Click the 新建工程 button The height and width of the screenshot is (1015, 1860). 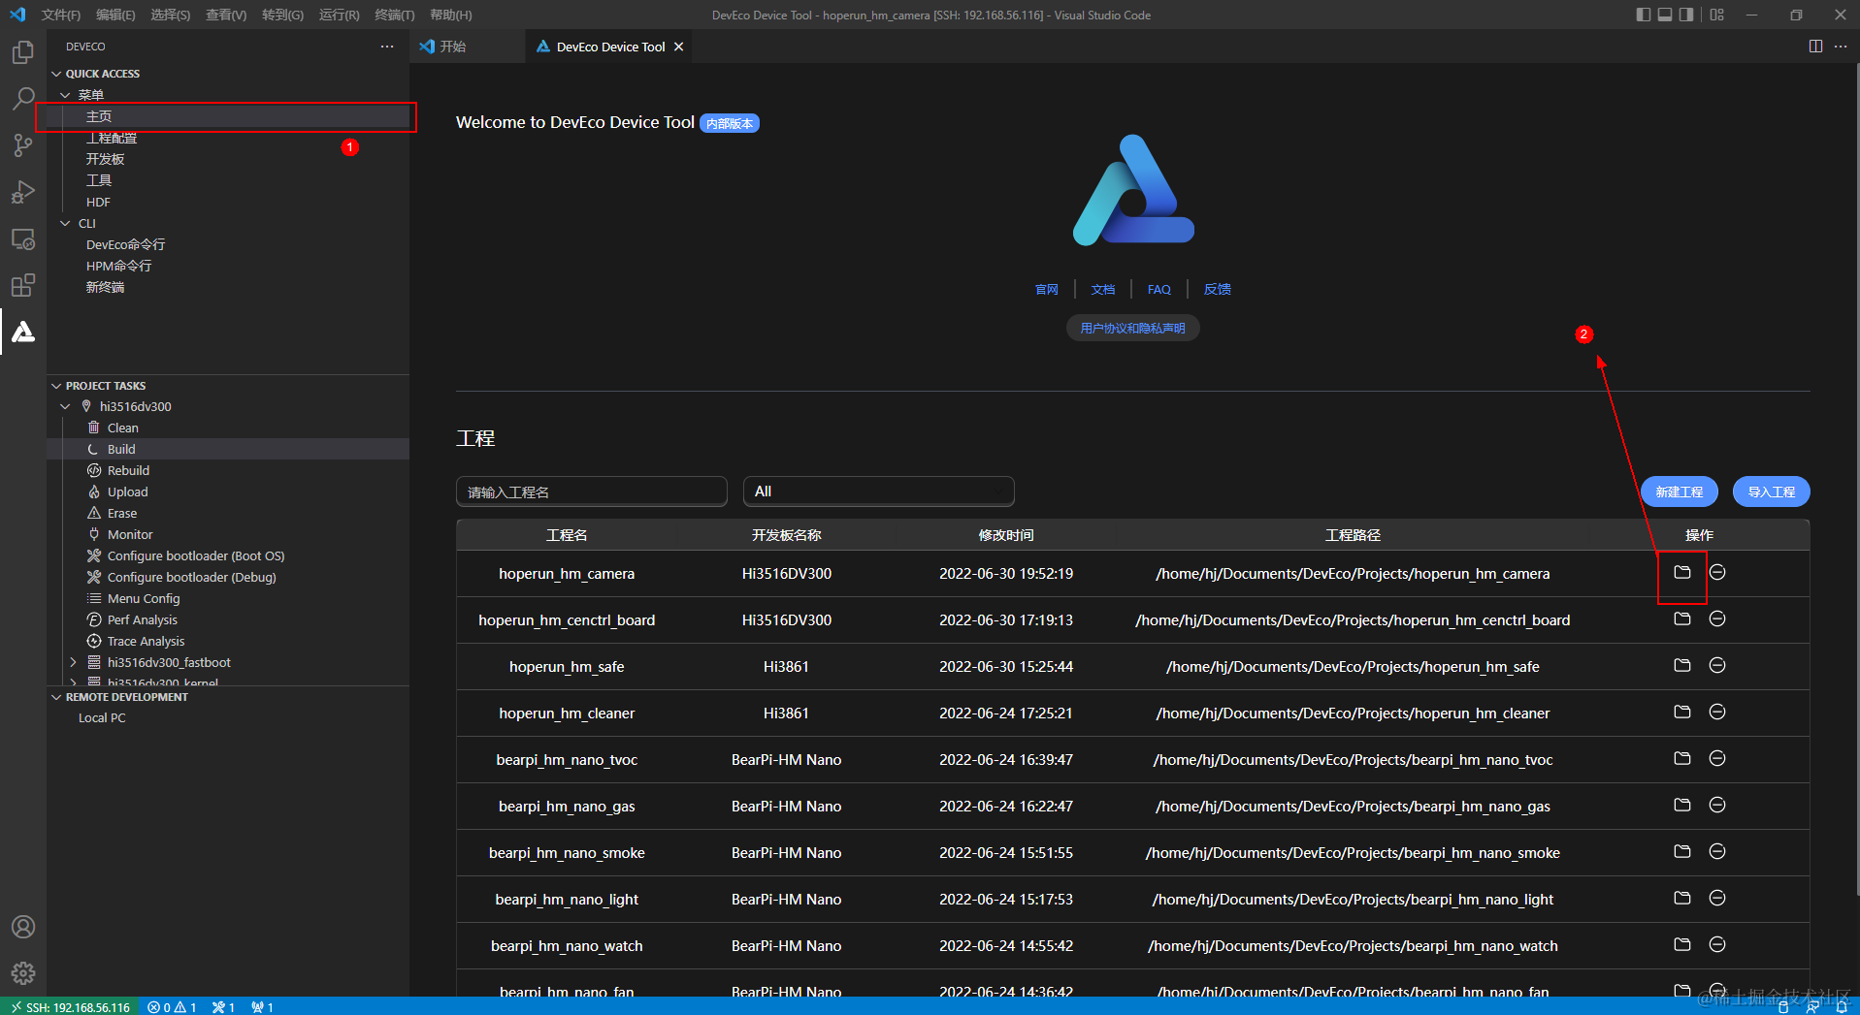[1678, 492]
